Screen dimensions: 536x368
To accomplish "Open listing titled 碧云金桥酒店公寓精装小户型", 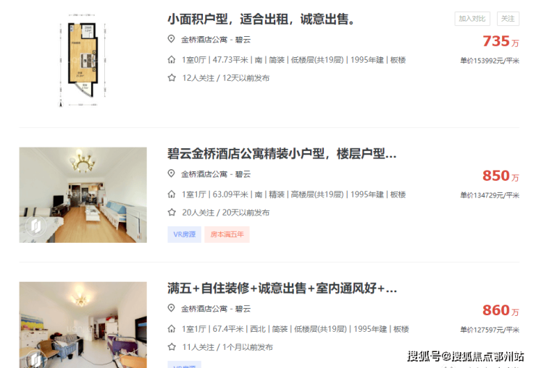I will tap(282, 154).
